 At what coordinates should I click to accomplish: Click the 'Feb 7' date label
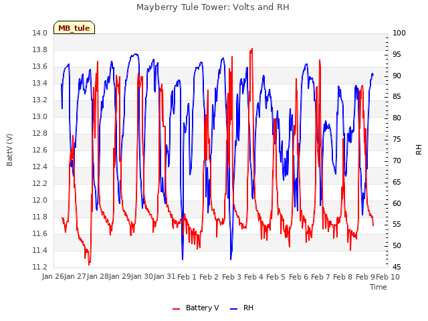click(321, 277)
